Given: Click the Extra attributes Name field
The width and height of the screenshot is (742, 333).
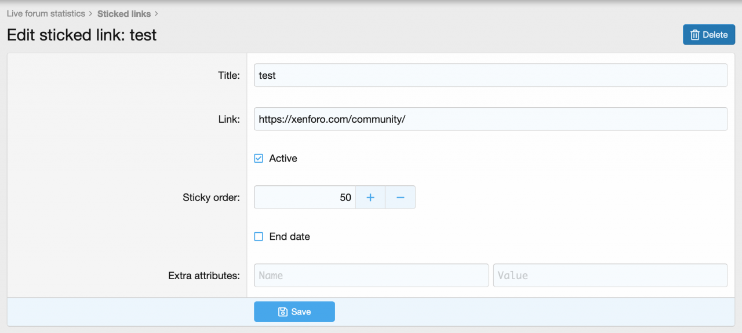Looking at the screenshot, I should [371, 276].
